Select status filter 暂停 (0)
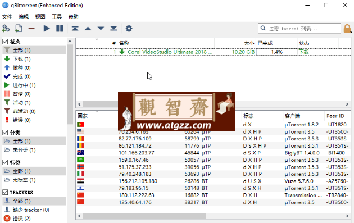This screenshot has height=223, width=354. pyautogui.click(x=34, y=94)
